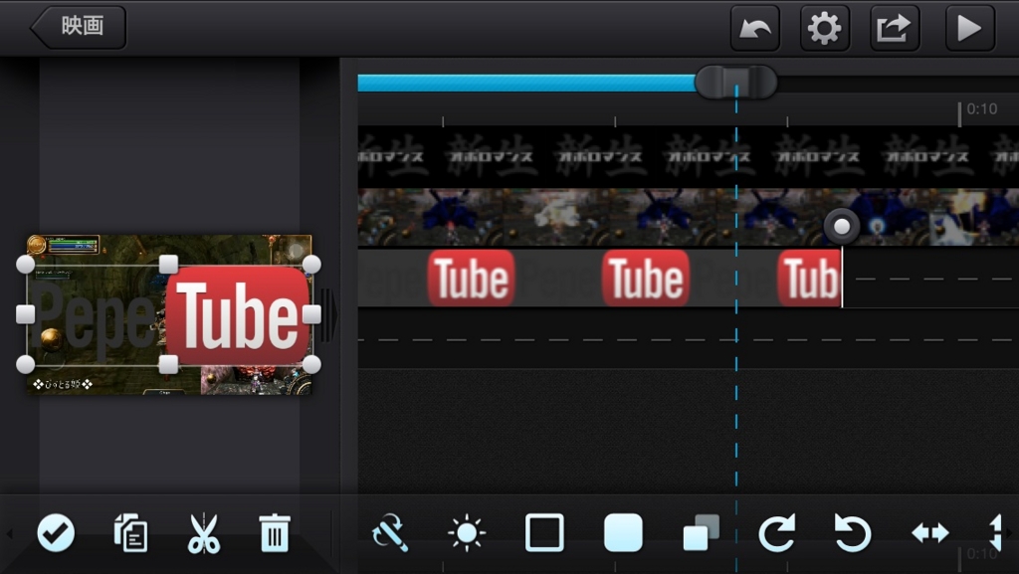
Task: Select the gameplay video clip track
Action: pyautogui.click(x=689, y=217)
